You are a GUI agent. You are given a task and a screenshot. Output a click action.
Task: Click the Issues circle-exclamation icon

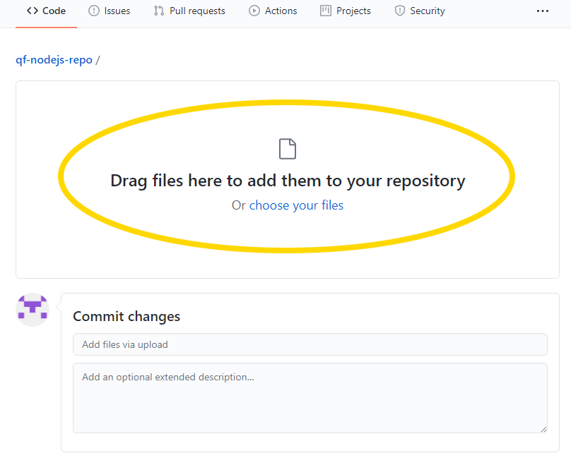pyautogui.click(x=94, y=11)
